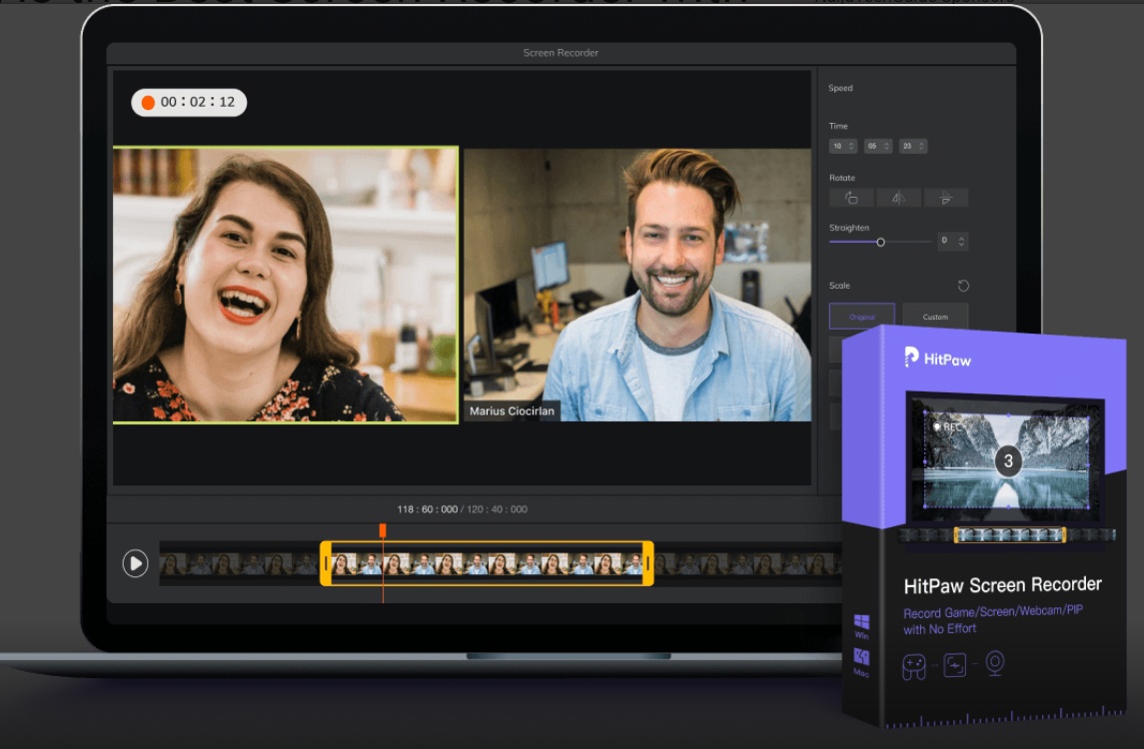
Task: Click the orange record dot in timer
Action: click(148, 102)
